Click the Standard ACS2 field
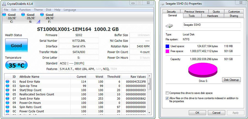Screen dimensions: 248x119 [x=105, y=63]
